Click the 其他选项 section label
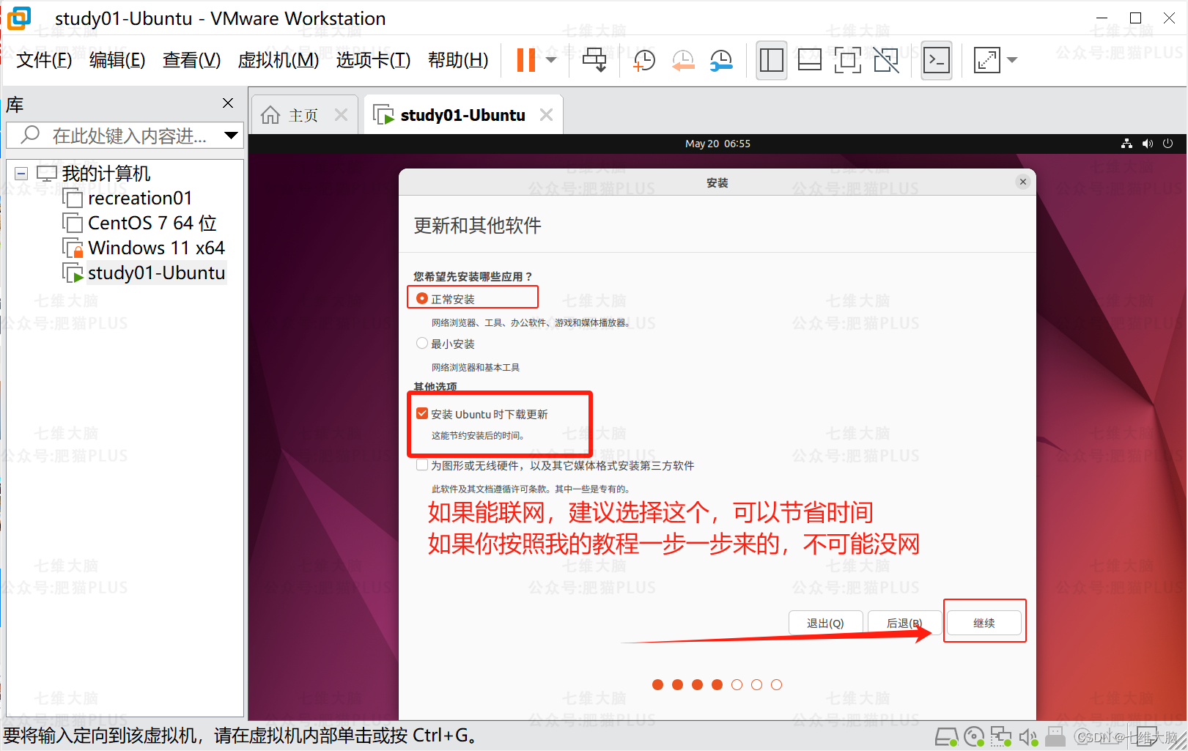Screen dimensions: 1188x751 coord(435,386)
